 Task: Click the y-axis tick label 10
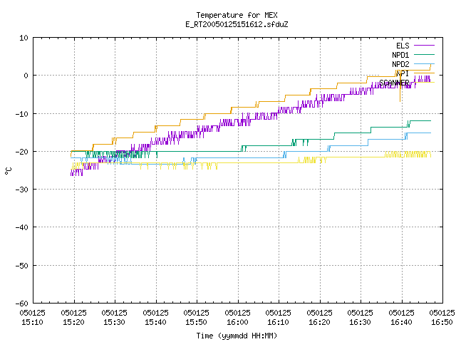pyautogui.click(x=24, y=38)
